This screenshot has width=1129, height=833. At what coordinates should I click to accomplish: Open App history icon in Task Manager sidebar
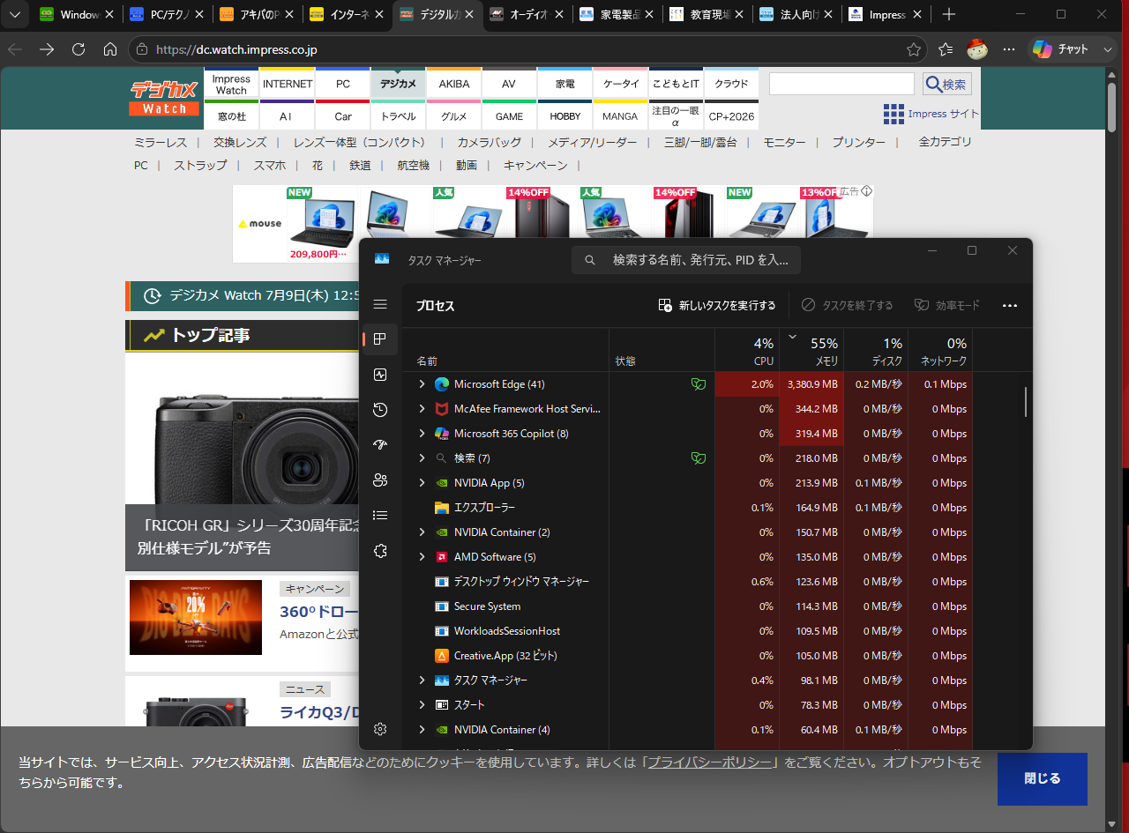click(x=380, y=410)
